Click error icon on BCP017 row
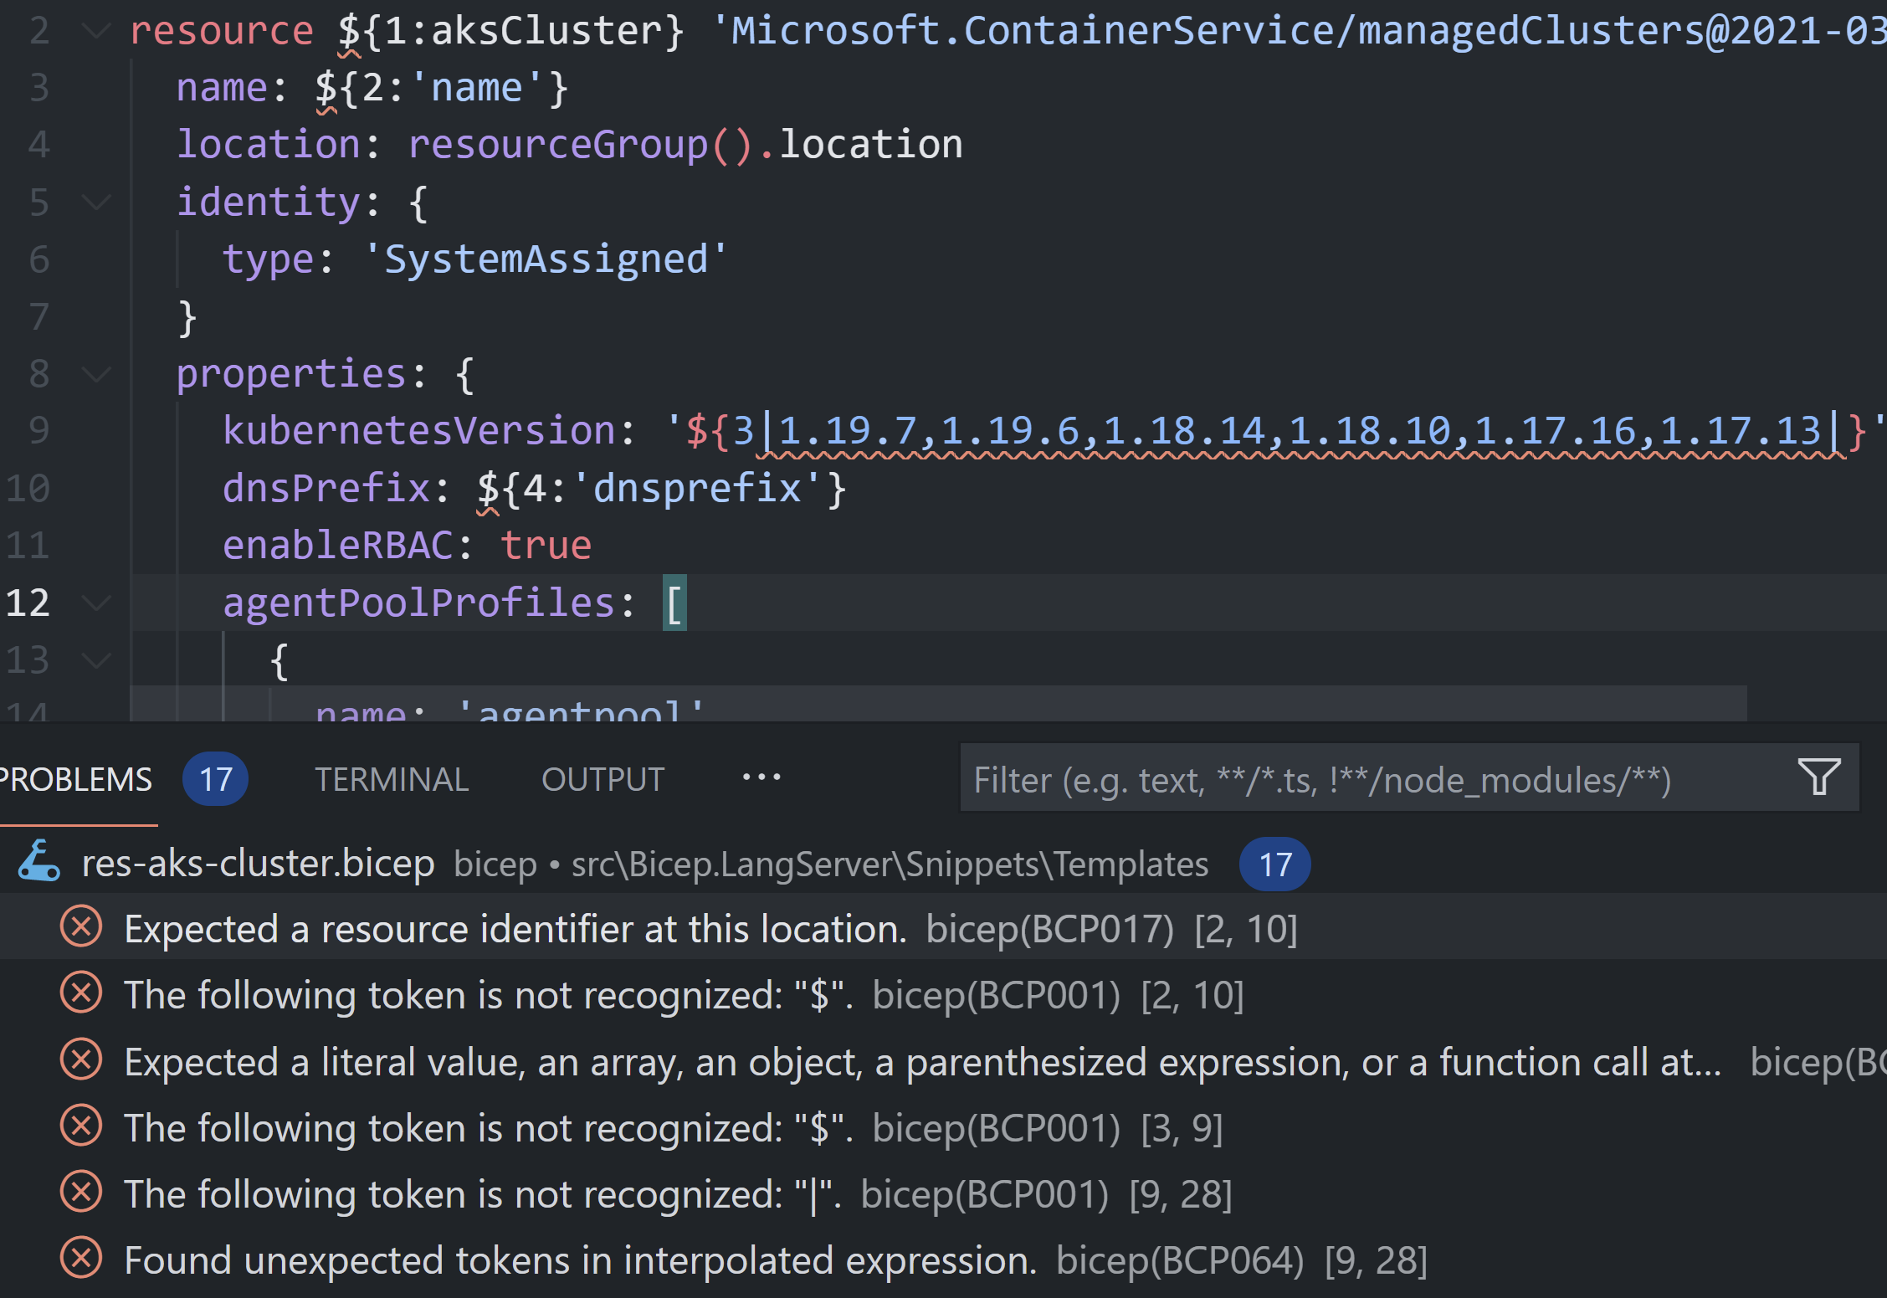1887x1298 pixels. tap(81, 926)
